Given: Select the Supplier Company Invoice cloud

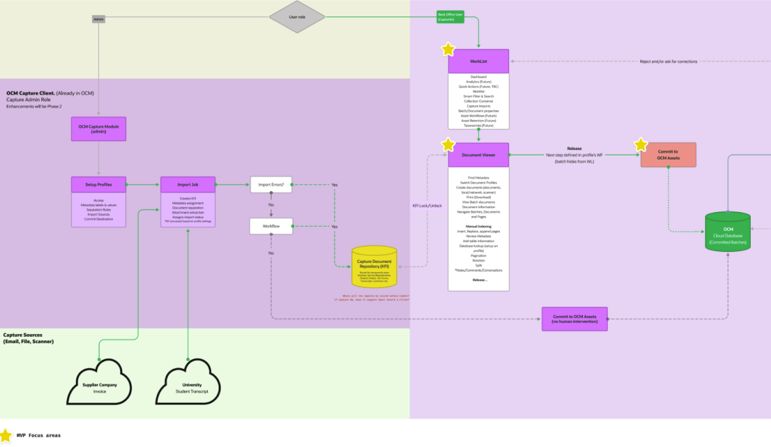Looking at the screenshot, I should pos(99,382).
